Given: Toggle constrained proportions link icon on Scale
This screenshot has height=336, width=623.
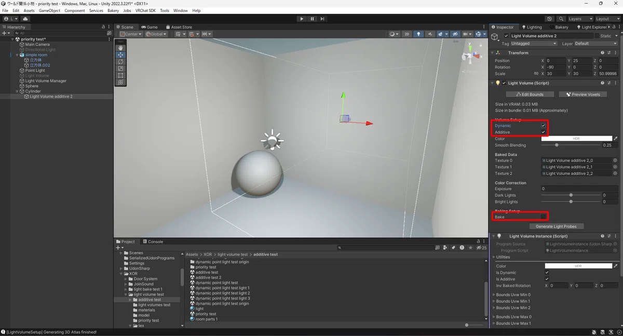Looking at the screenshot, I should click(536, 74).
